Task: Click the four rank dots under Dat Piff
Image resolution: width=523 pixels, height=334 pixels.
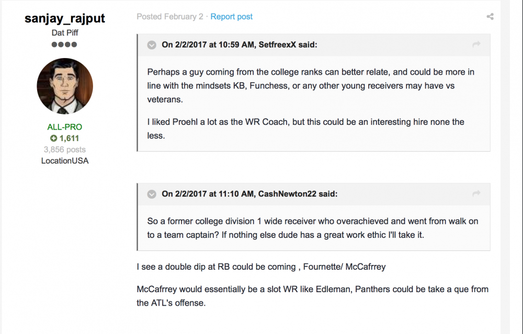Action: (x=64, y=44)
